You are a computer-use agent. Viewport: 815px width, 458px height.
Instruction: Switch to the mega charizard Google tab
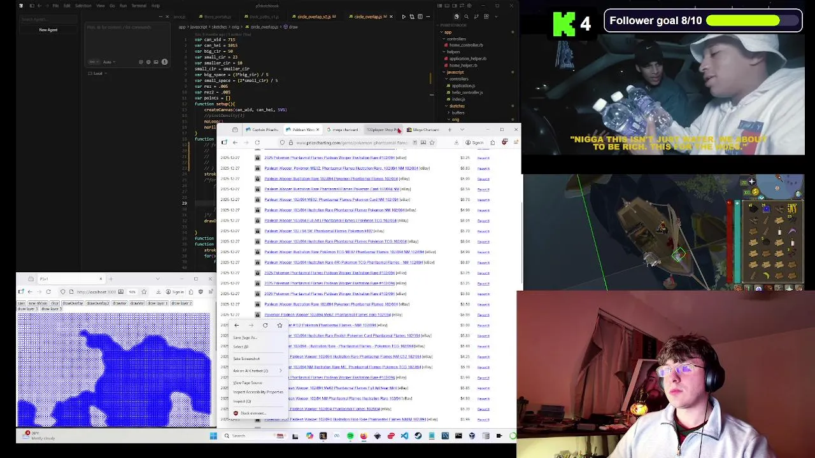[343, 130]
